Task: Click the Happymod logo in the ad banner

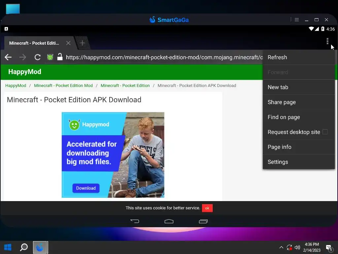Action: coord(89,124)
